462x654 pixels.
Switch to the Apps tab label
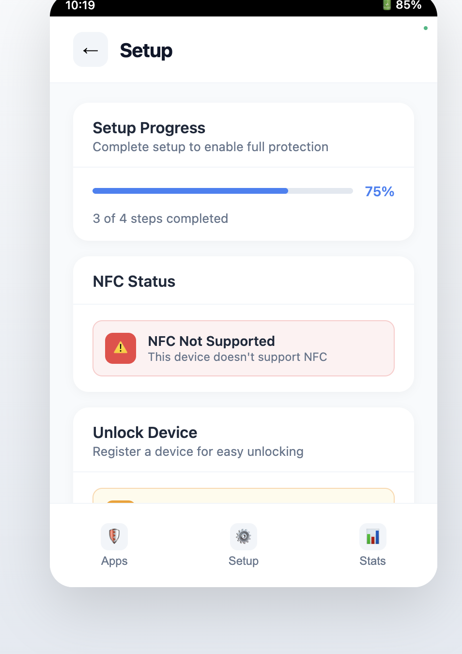coord(114,561)
